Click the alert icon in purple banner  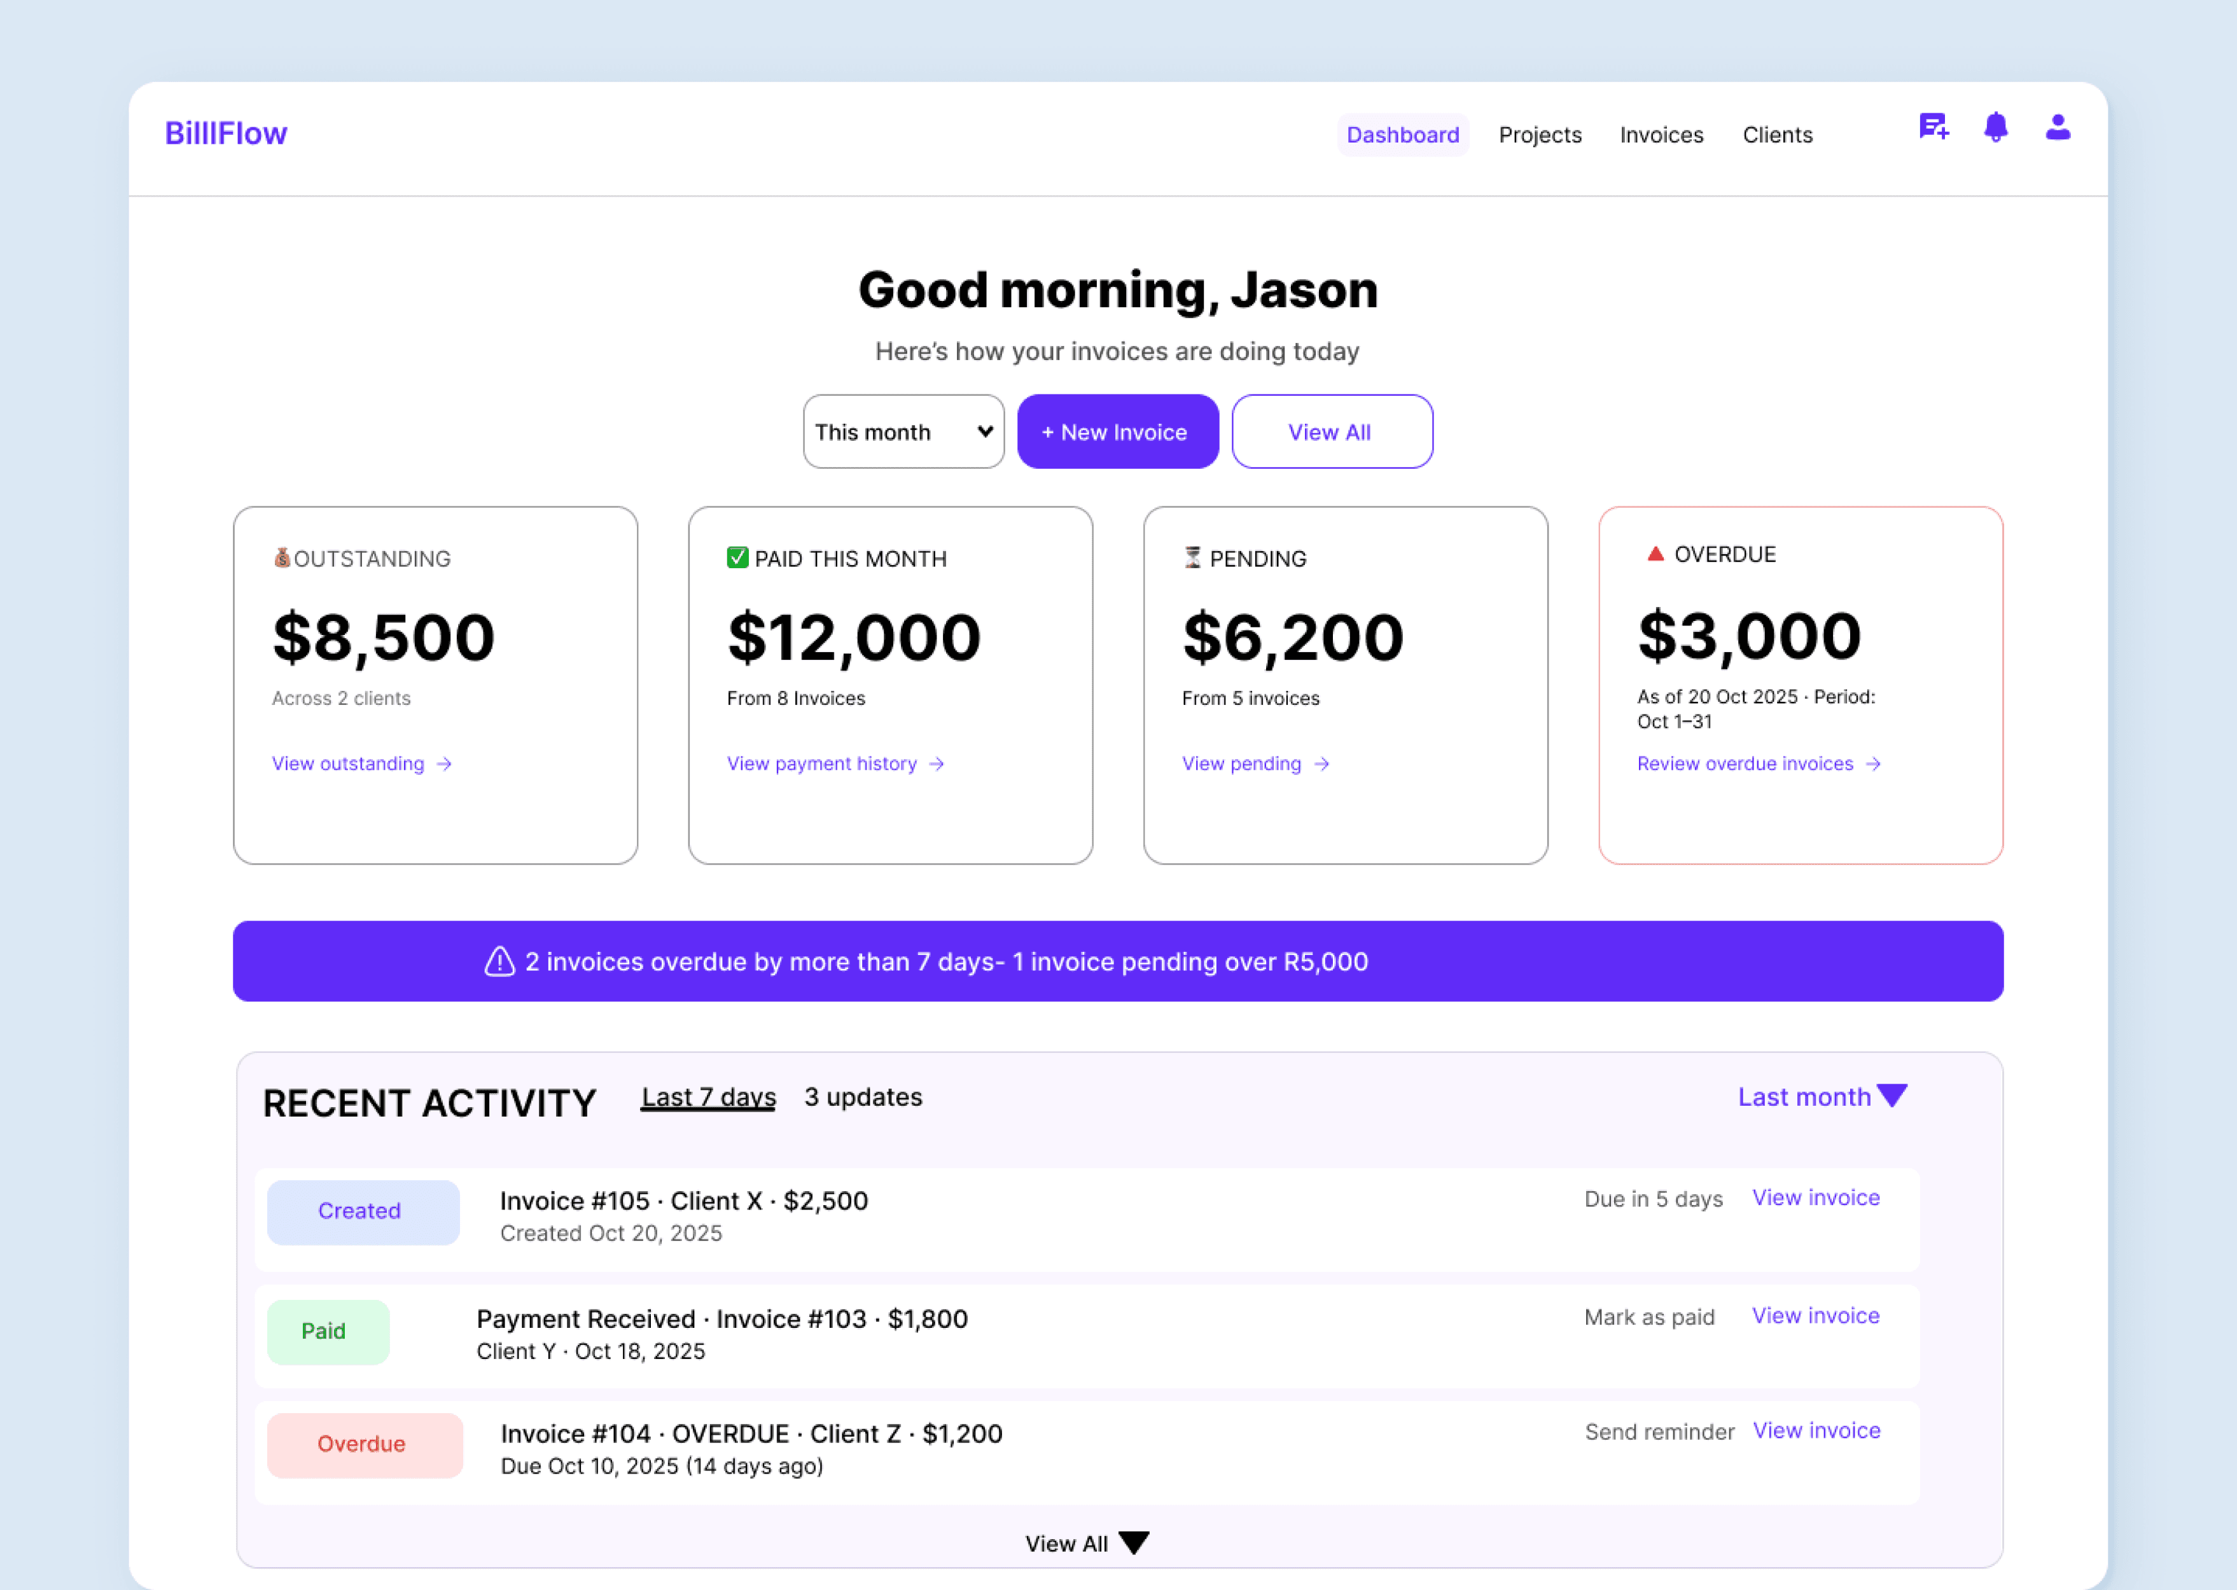500,961
